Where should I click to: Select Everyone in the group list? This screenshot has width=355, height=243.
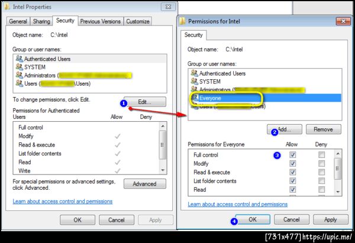[x=265, y=98]
